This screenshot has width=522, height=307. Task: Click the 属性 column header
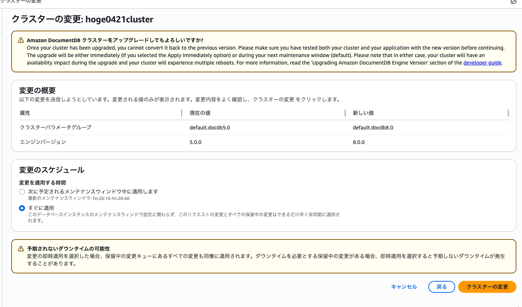pos(25,113)
